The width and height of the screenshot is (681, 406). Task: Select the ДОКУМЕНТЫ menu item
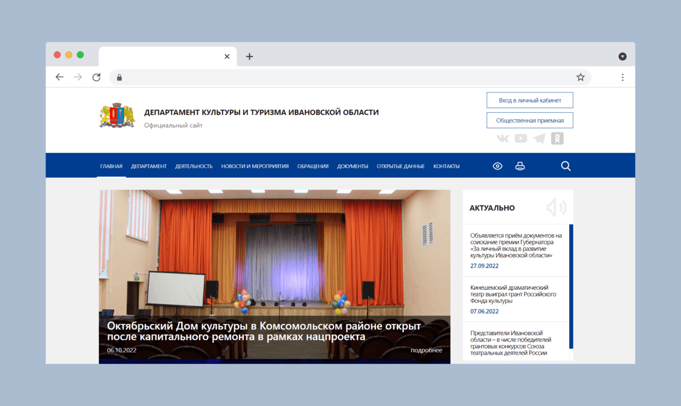[352, 165]
